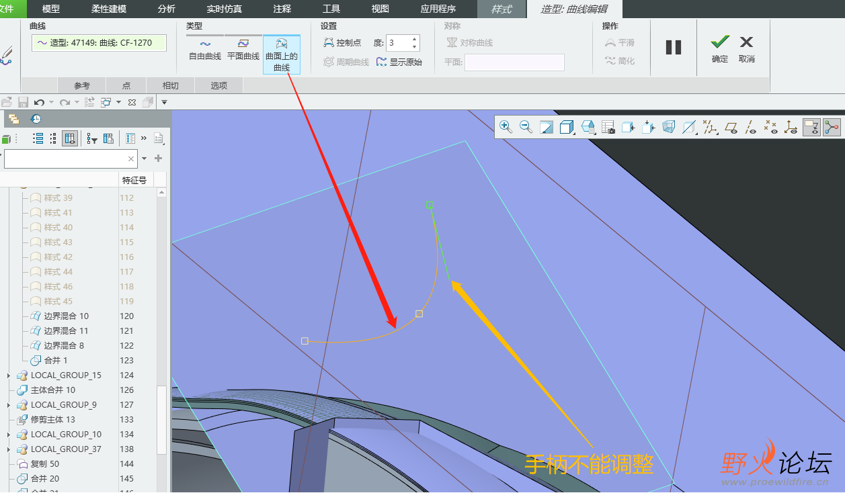Increase the 度 value with up stepper
Screen dimensions: 845x493
click(x=415, y=39)
